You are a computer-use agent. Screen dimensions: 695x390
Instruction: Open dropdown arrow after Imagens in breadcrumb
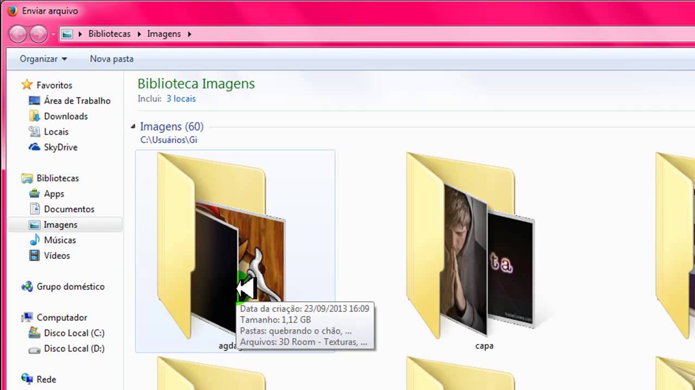[189, 34]
